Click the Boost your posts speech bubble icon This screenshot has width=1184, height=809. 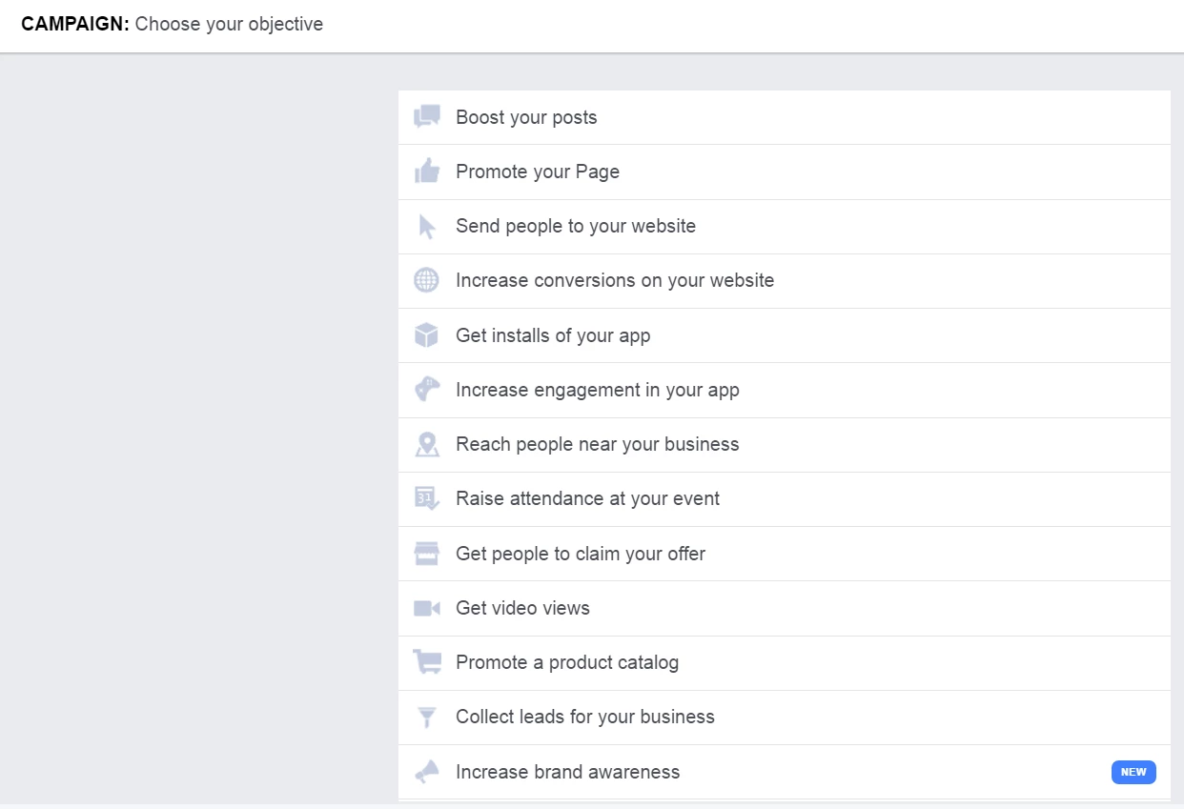click(426, 116)
